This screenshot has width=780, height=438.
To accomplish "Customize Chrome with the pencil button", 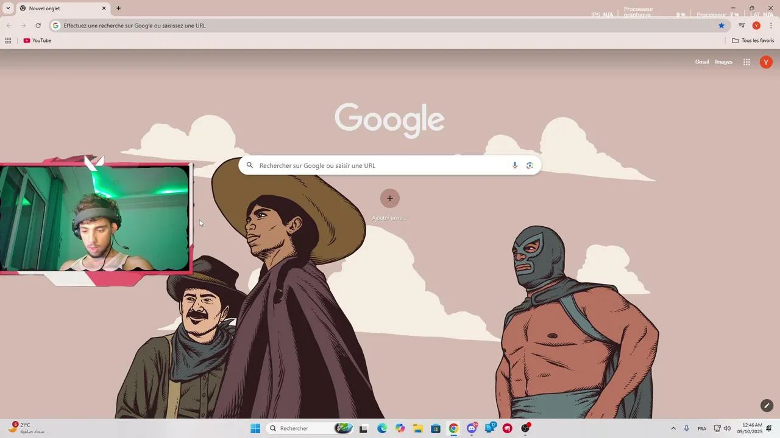I will (x=767, y=406).
